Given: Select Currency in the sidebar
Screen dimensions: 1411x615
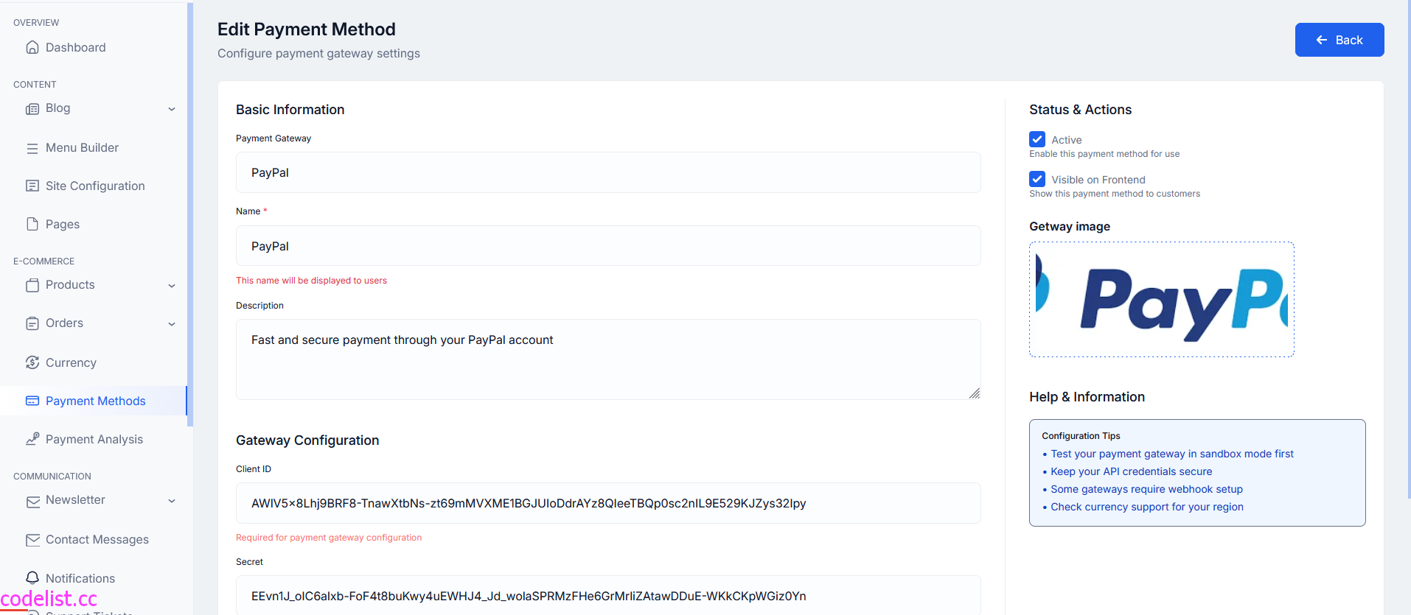Looking at the screenshot, I should 71,362.
